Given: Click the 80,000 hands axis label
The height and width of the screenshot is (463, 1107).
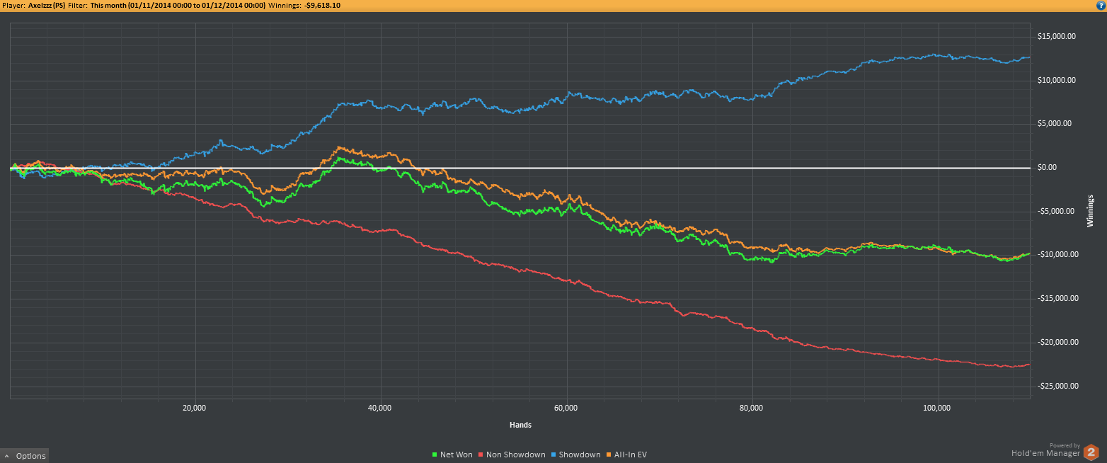Looking at the screenshot, I should point(752,408).
